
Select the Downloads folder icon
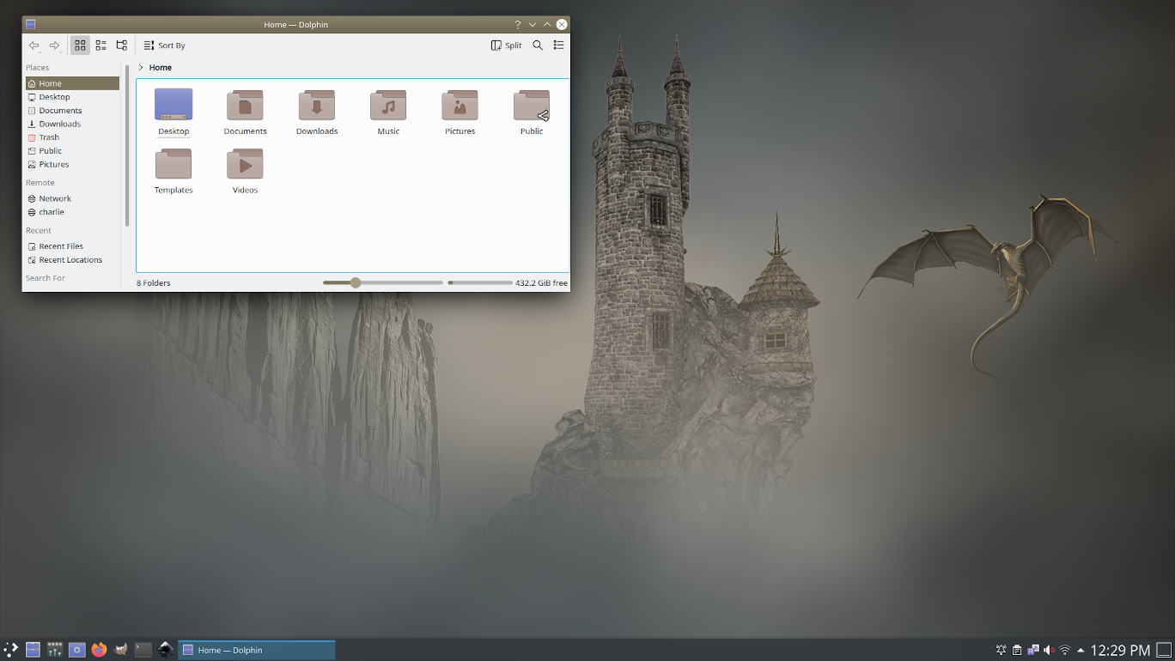point(317,105)
